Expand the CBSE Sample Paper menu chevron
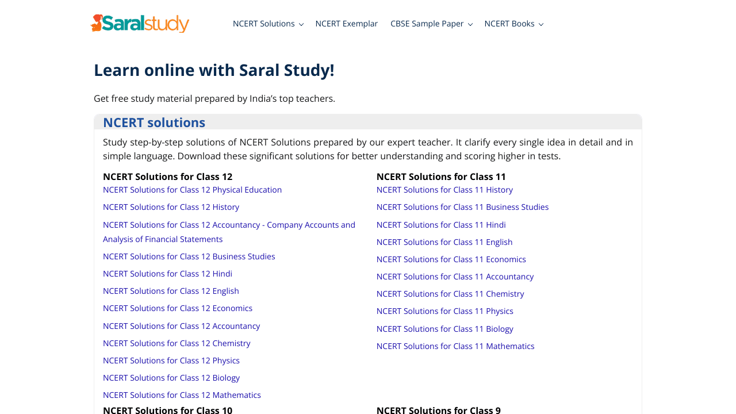This screenshot has width=736, height=414. 470,24
